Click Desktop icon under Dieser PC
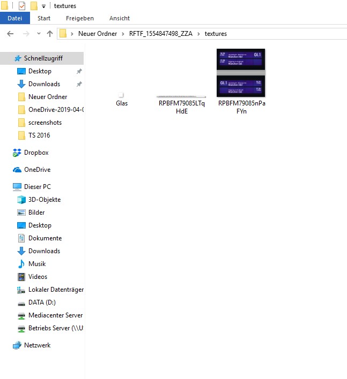The width and height of the screenshot is (347, 379). (x=21, y=225)
